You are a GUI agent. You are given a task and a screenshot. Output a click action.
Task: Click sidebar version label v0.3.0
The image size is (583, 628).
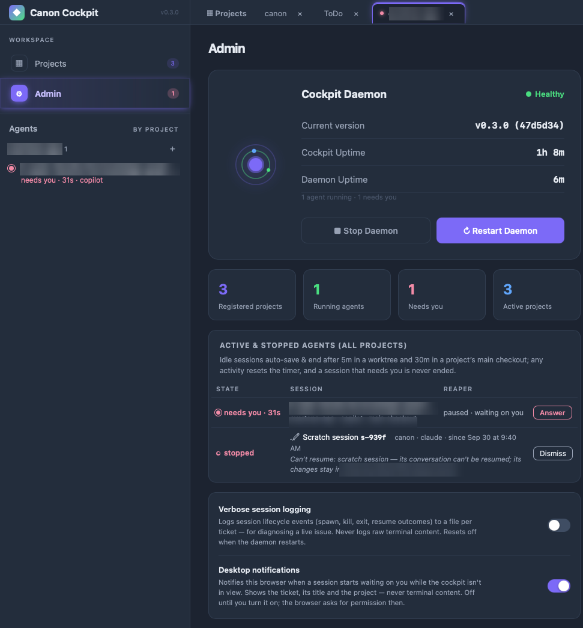(x=170, y=13)
